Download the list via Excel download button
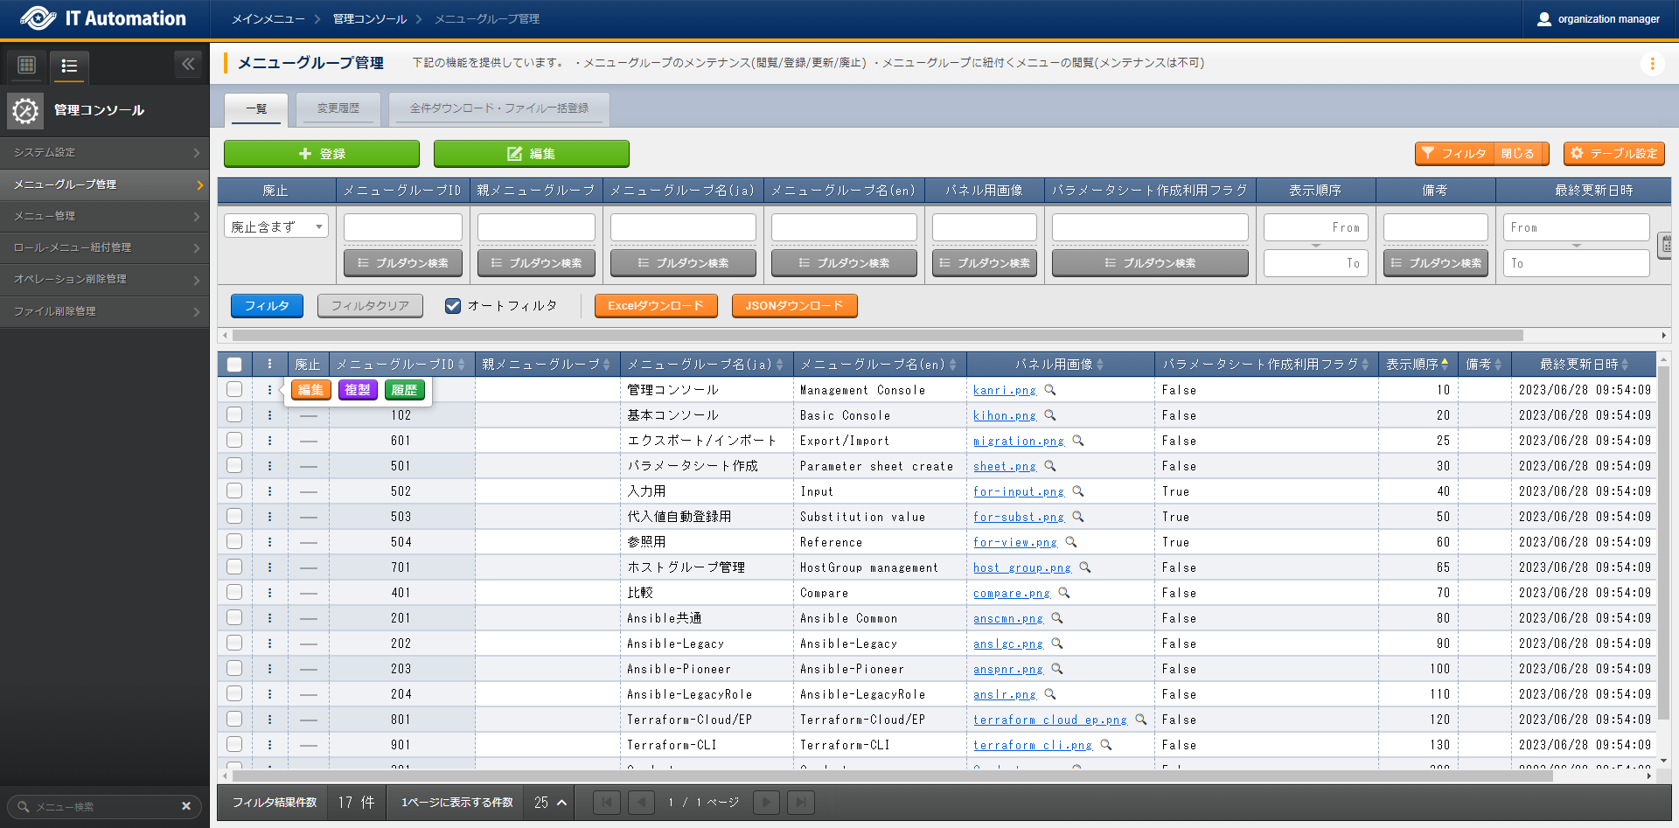 click(x=656, y=306)
